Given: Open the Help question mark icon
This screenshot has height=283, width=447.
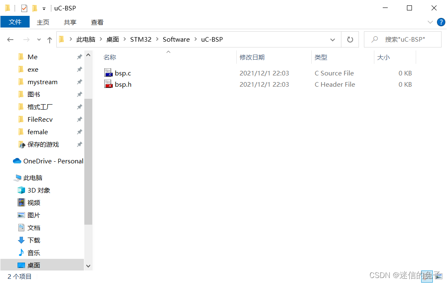Looking at the screenshot, I should pos(441,22).
